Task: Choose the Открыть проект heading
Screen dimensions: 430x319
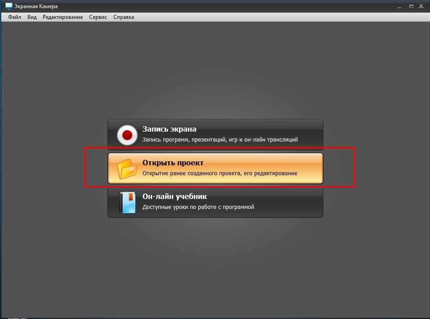Action: coord(173,163)
